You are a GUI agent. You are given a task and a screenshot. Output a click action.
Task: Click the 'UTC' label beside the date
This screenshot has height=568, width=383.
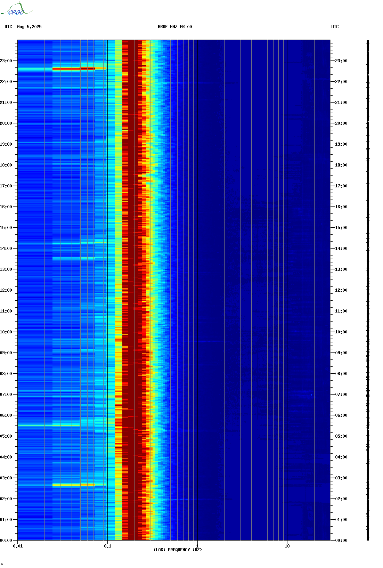8,27
